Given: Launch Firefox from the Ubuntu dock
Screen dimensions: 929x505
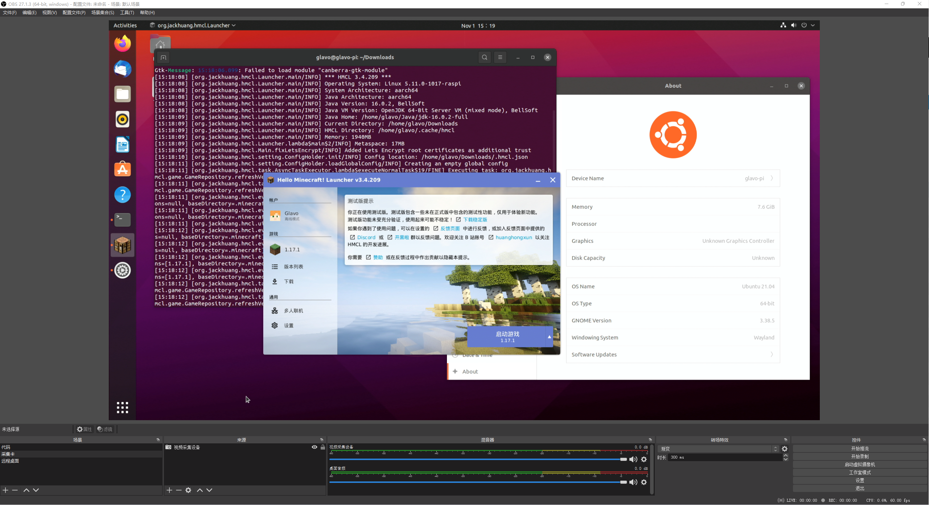Looking at the screenshot, I should pyautogui.click(x=122, y=43).
